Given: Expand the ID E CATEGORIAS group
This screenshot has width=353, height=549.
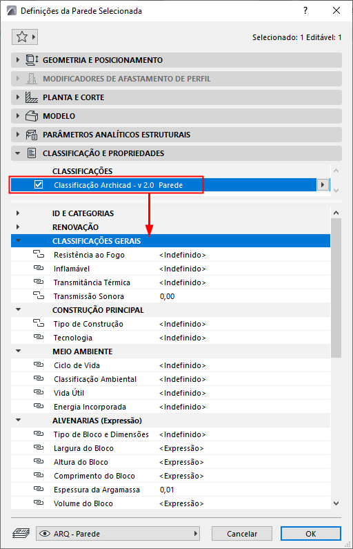Looking at the screenshot, I should point(18,213).
